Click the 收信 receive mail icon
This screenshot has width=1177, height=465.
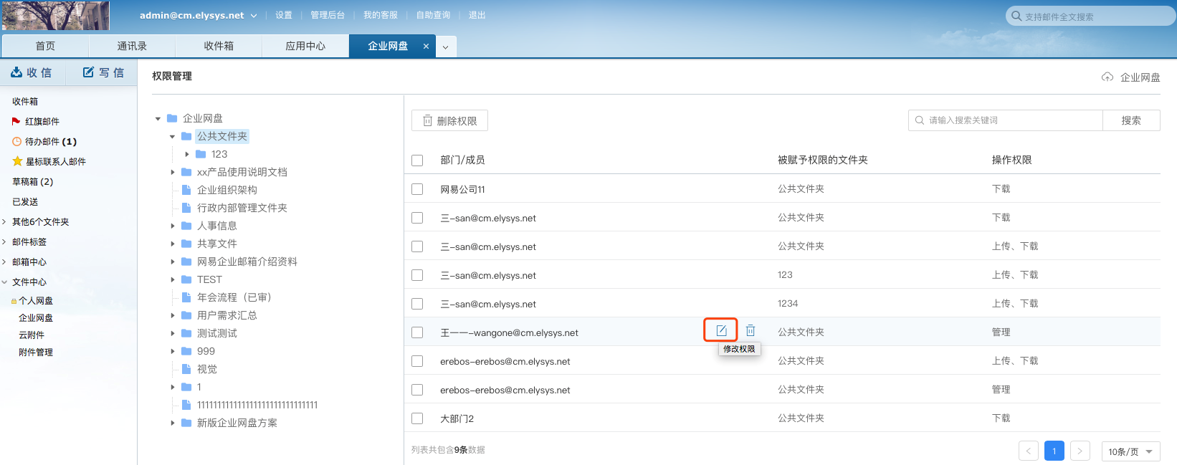coord(16,72)
